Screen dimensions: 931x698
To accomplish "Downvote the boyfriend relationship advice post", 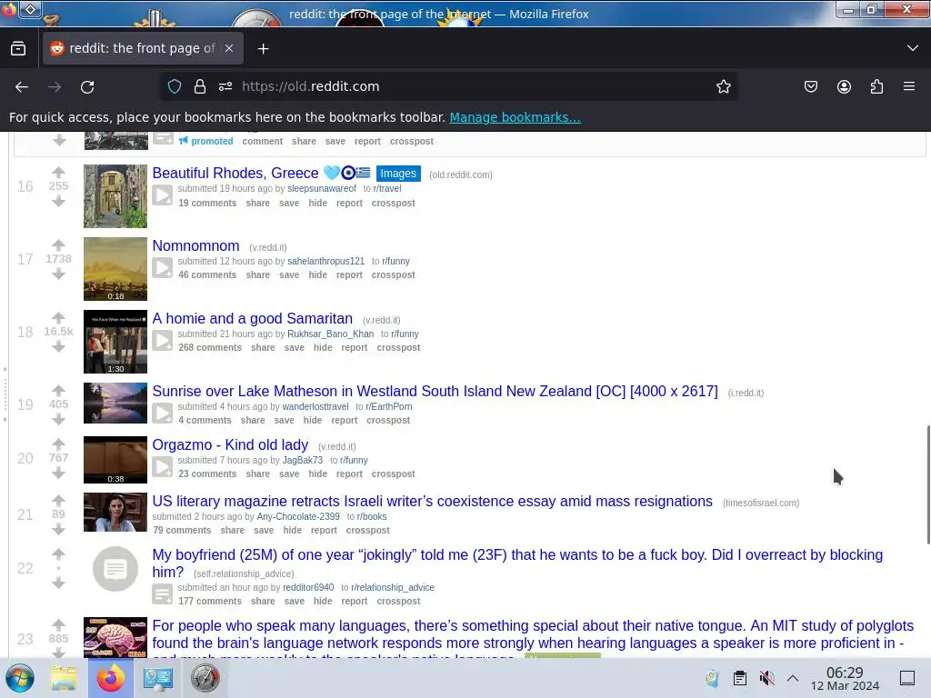I will pyautogui.click(x=58, y=583).
